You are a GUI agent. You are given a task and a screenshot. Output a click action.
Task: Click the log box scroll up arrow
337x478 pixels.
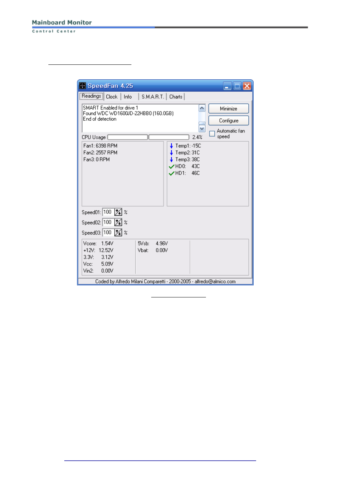click(202, 108)
